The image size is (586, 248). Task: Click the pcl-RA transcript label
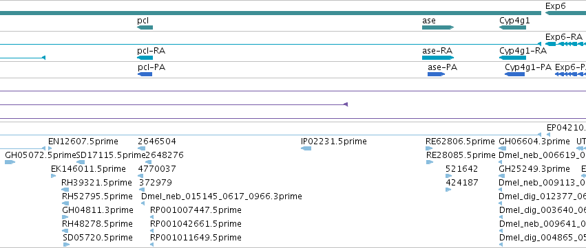[x=151, y=51]
